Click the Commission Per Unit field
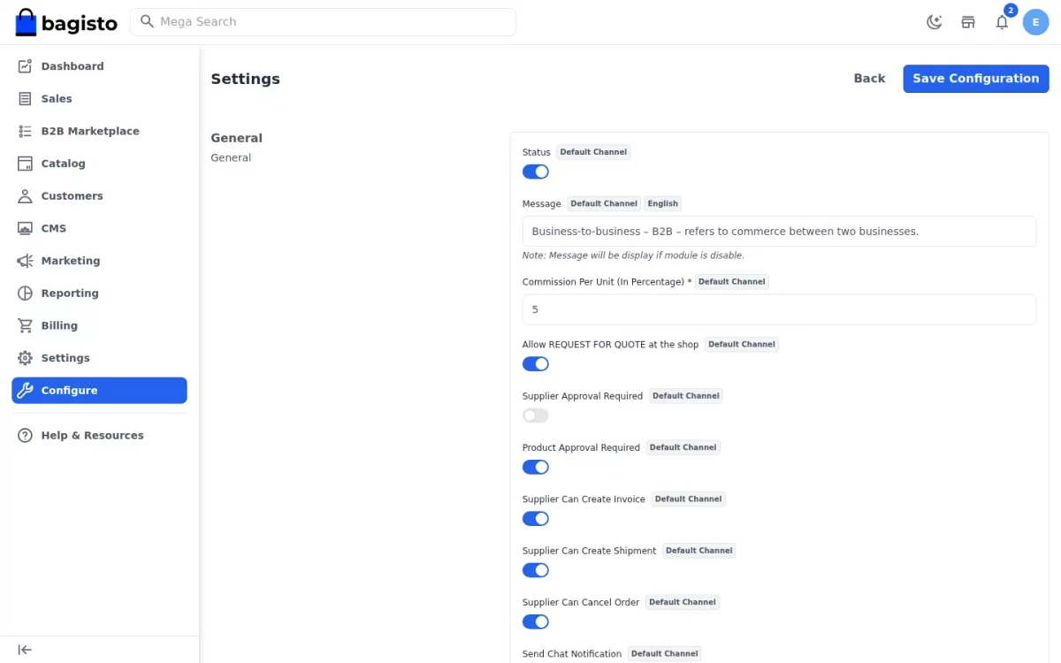This screenshot has height=663, width=1061. point(779,309)
